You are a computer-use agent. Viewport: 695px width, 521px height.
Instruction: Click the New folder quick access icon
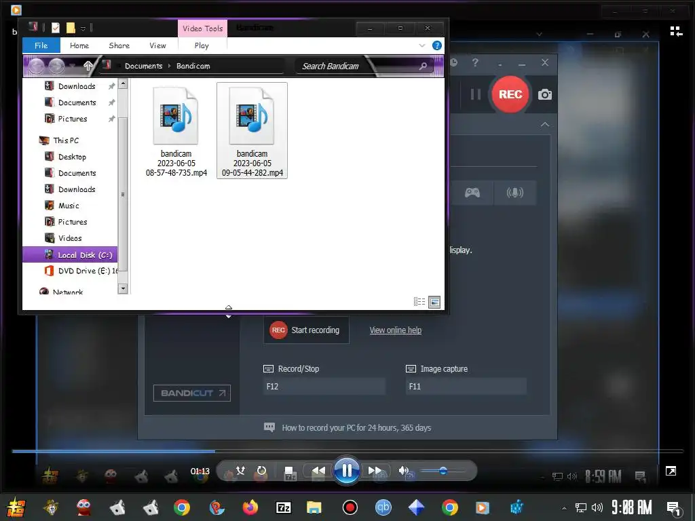point(71,28)
